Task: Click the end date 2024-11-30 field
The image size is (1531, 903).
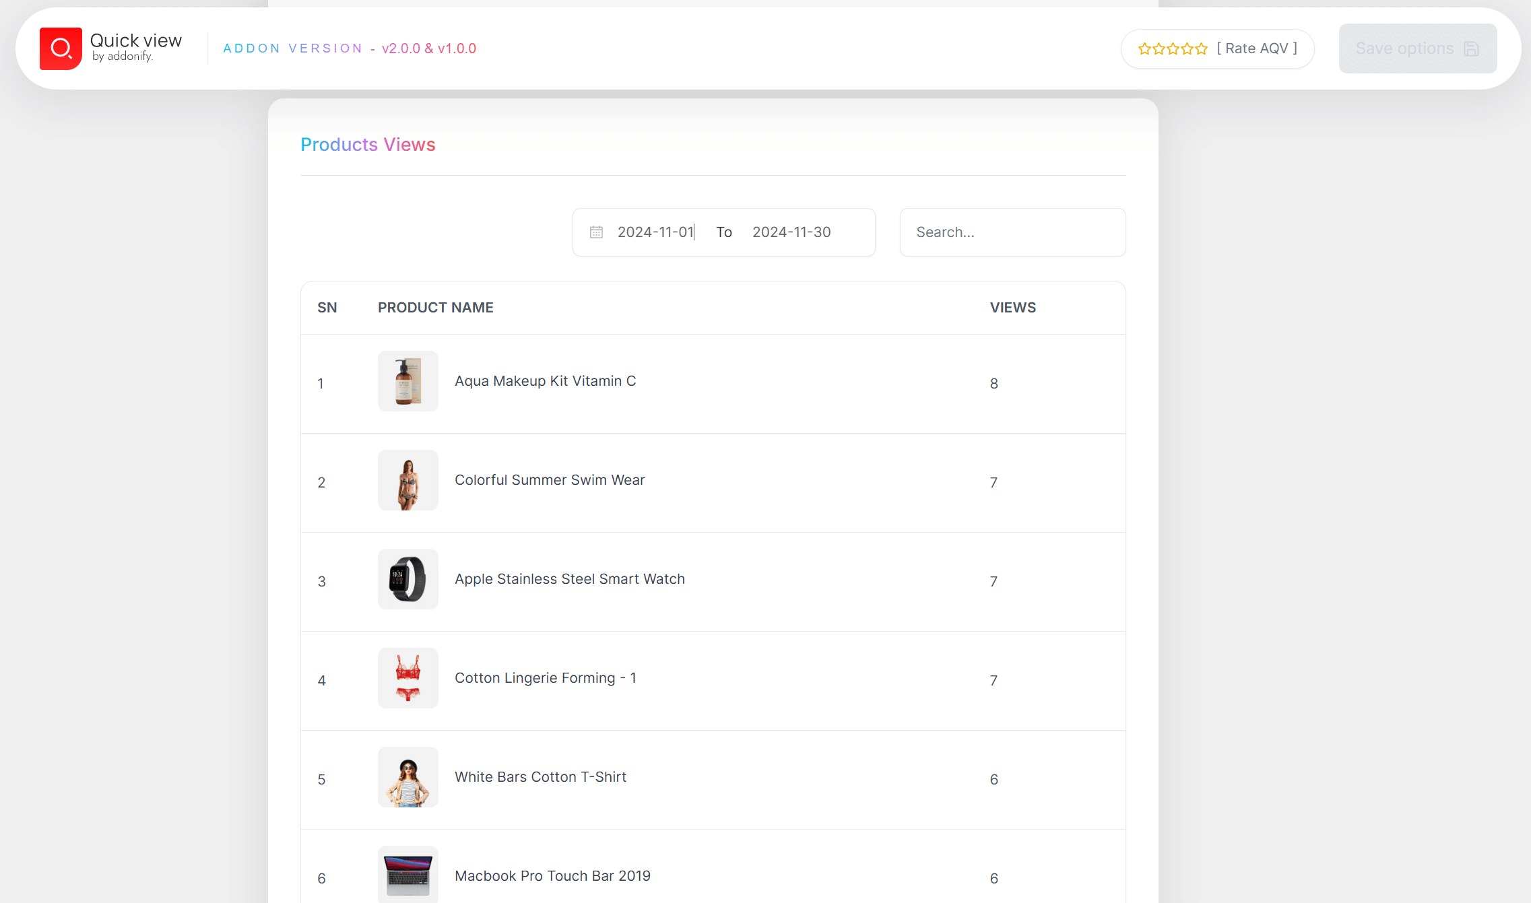Action: [x=791, y=232]
